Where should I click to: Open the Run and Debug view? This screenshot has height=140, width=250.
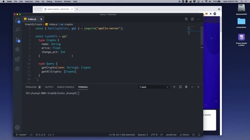pyautogui.click(x=18, y=49)
